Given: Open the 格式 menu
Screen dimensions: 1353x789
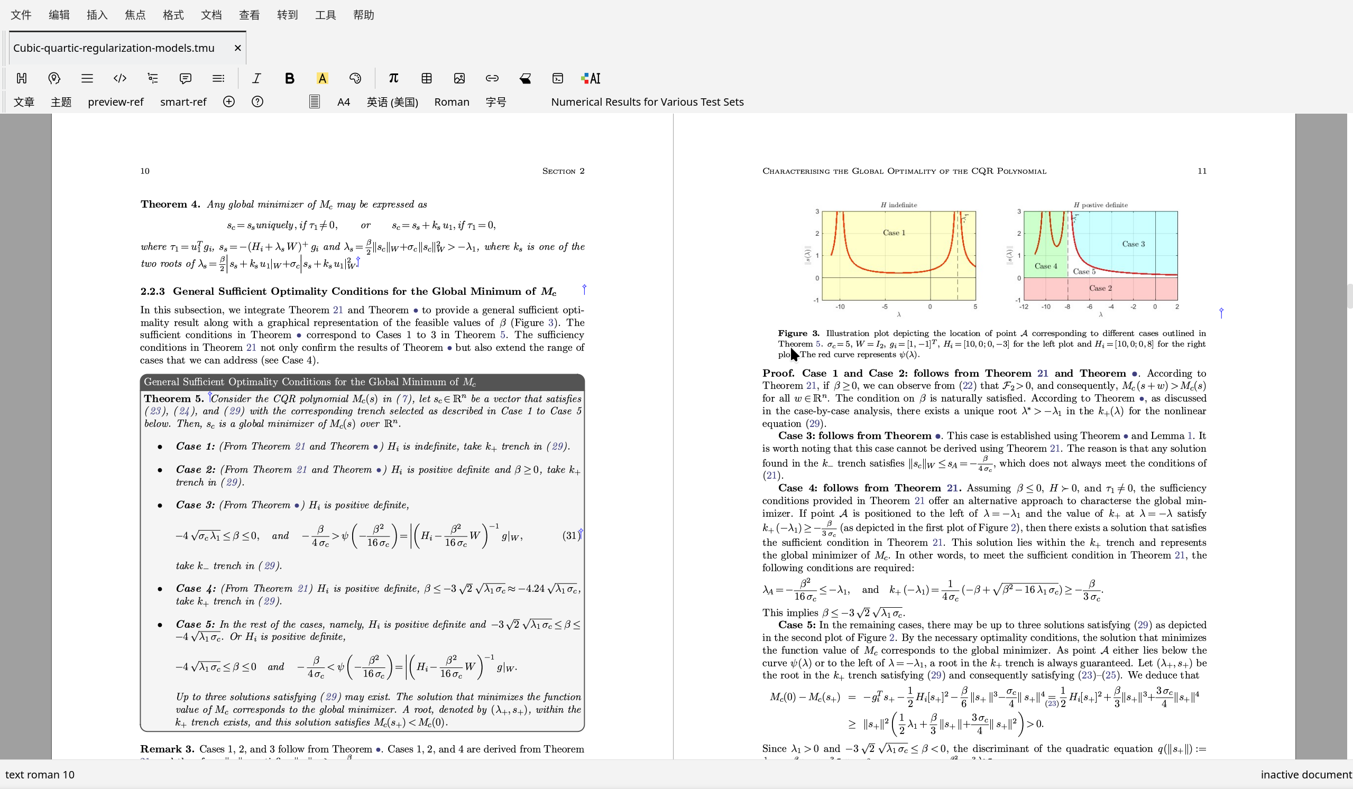Looking at the screenshot, I should coord(173,15).
